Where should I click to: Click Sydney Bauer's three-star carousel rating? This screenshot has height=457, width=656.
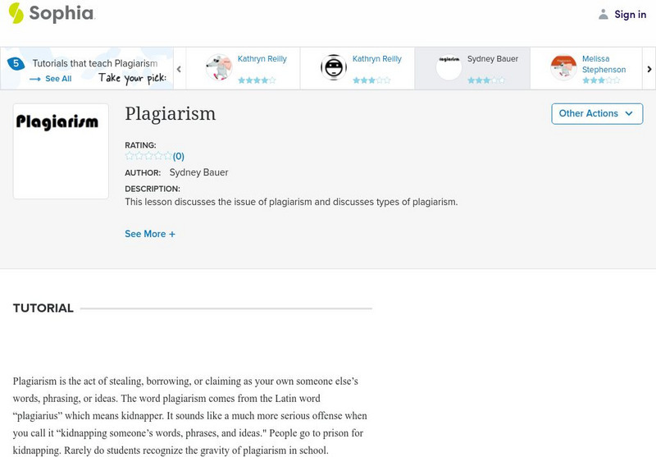pos(486,80)
